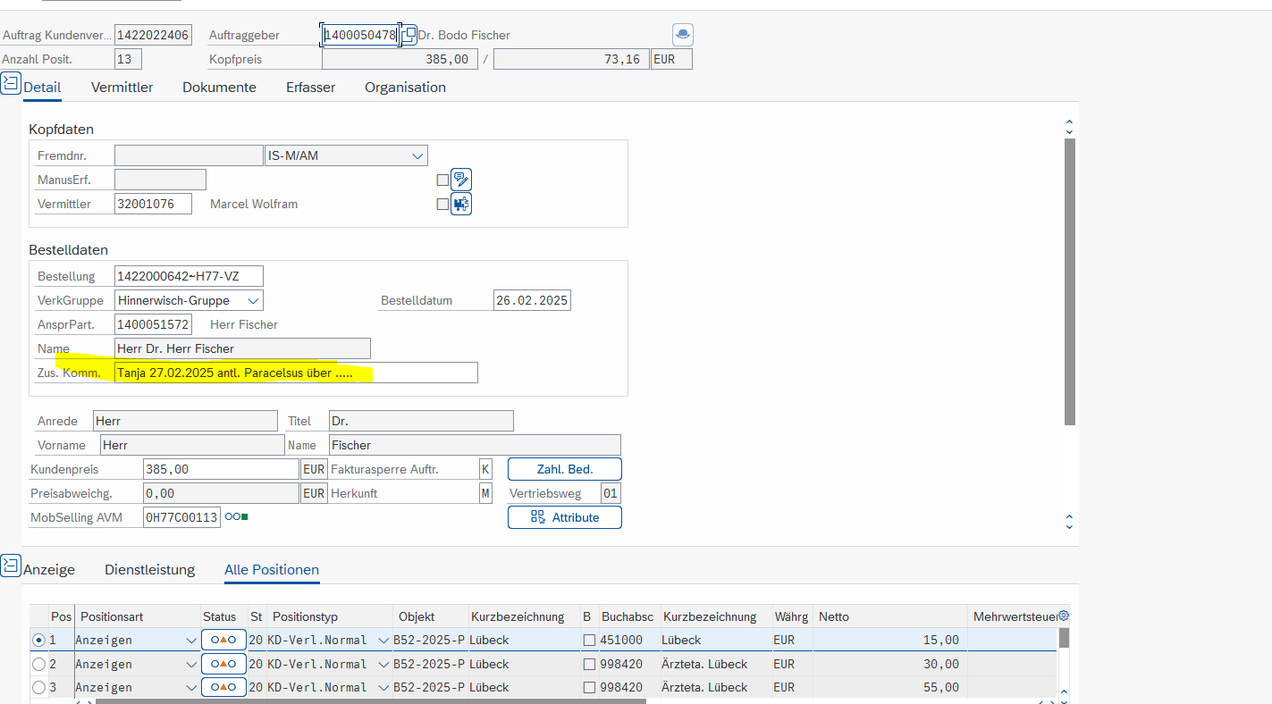Image resolution: width=1272 pixels, height=704 pixels.
Task: Open Positionstyp dropdown in row 3
Action: 383,687
